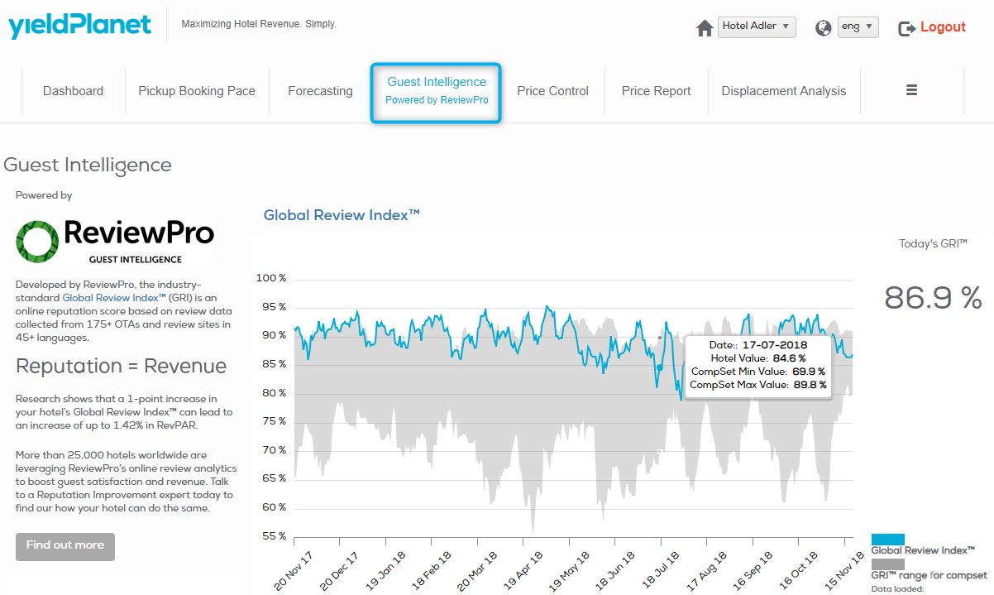Click the CompSet Max Value 89.8 % line
This screenshot has height=595, width=994.
click(757, 385)
